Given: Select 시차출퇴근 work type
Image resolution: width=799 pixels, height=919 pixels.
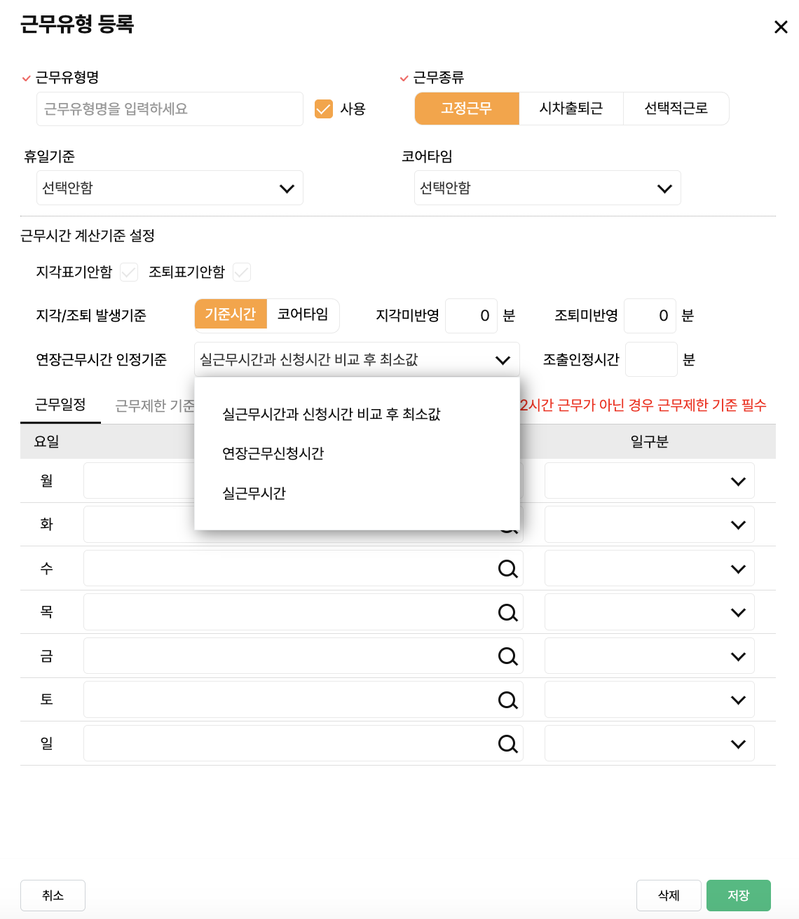Looking at the screenshot, I should [x=571, y=109].
